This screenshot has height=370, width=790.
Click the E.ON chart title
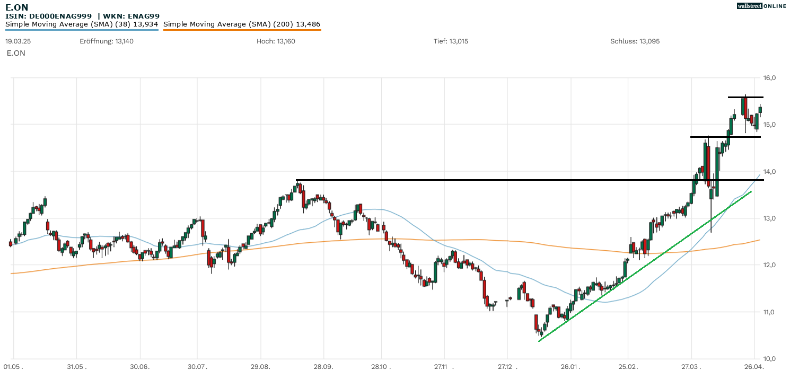[x=17, y=7]
